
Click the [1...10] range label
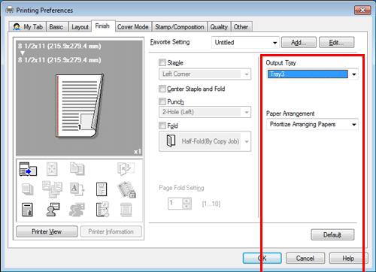tap(211, 204)
